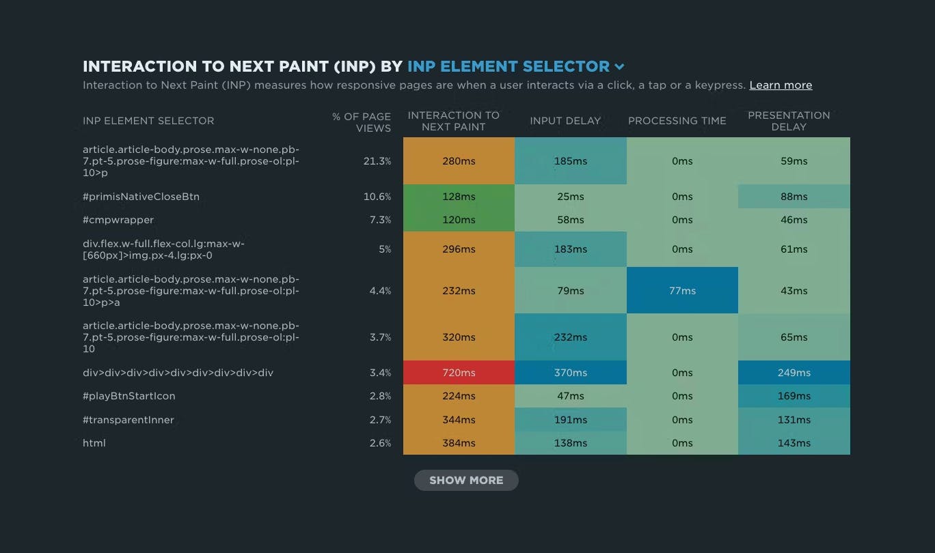This screenshot has width=935, height=553.
Task: Select the red 720ms INP cell
Action: coord(459,373)
